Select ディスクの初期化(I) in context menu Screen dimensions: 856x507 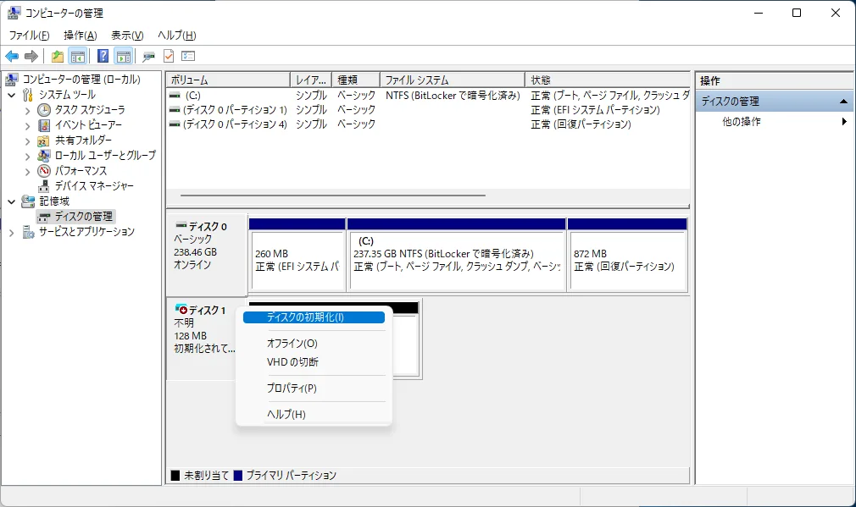305,317
